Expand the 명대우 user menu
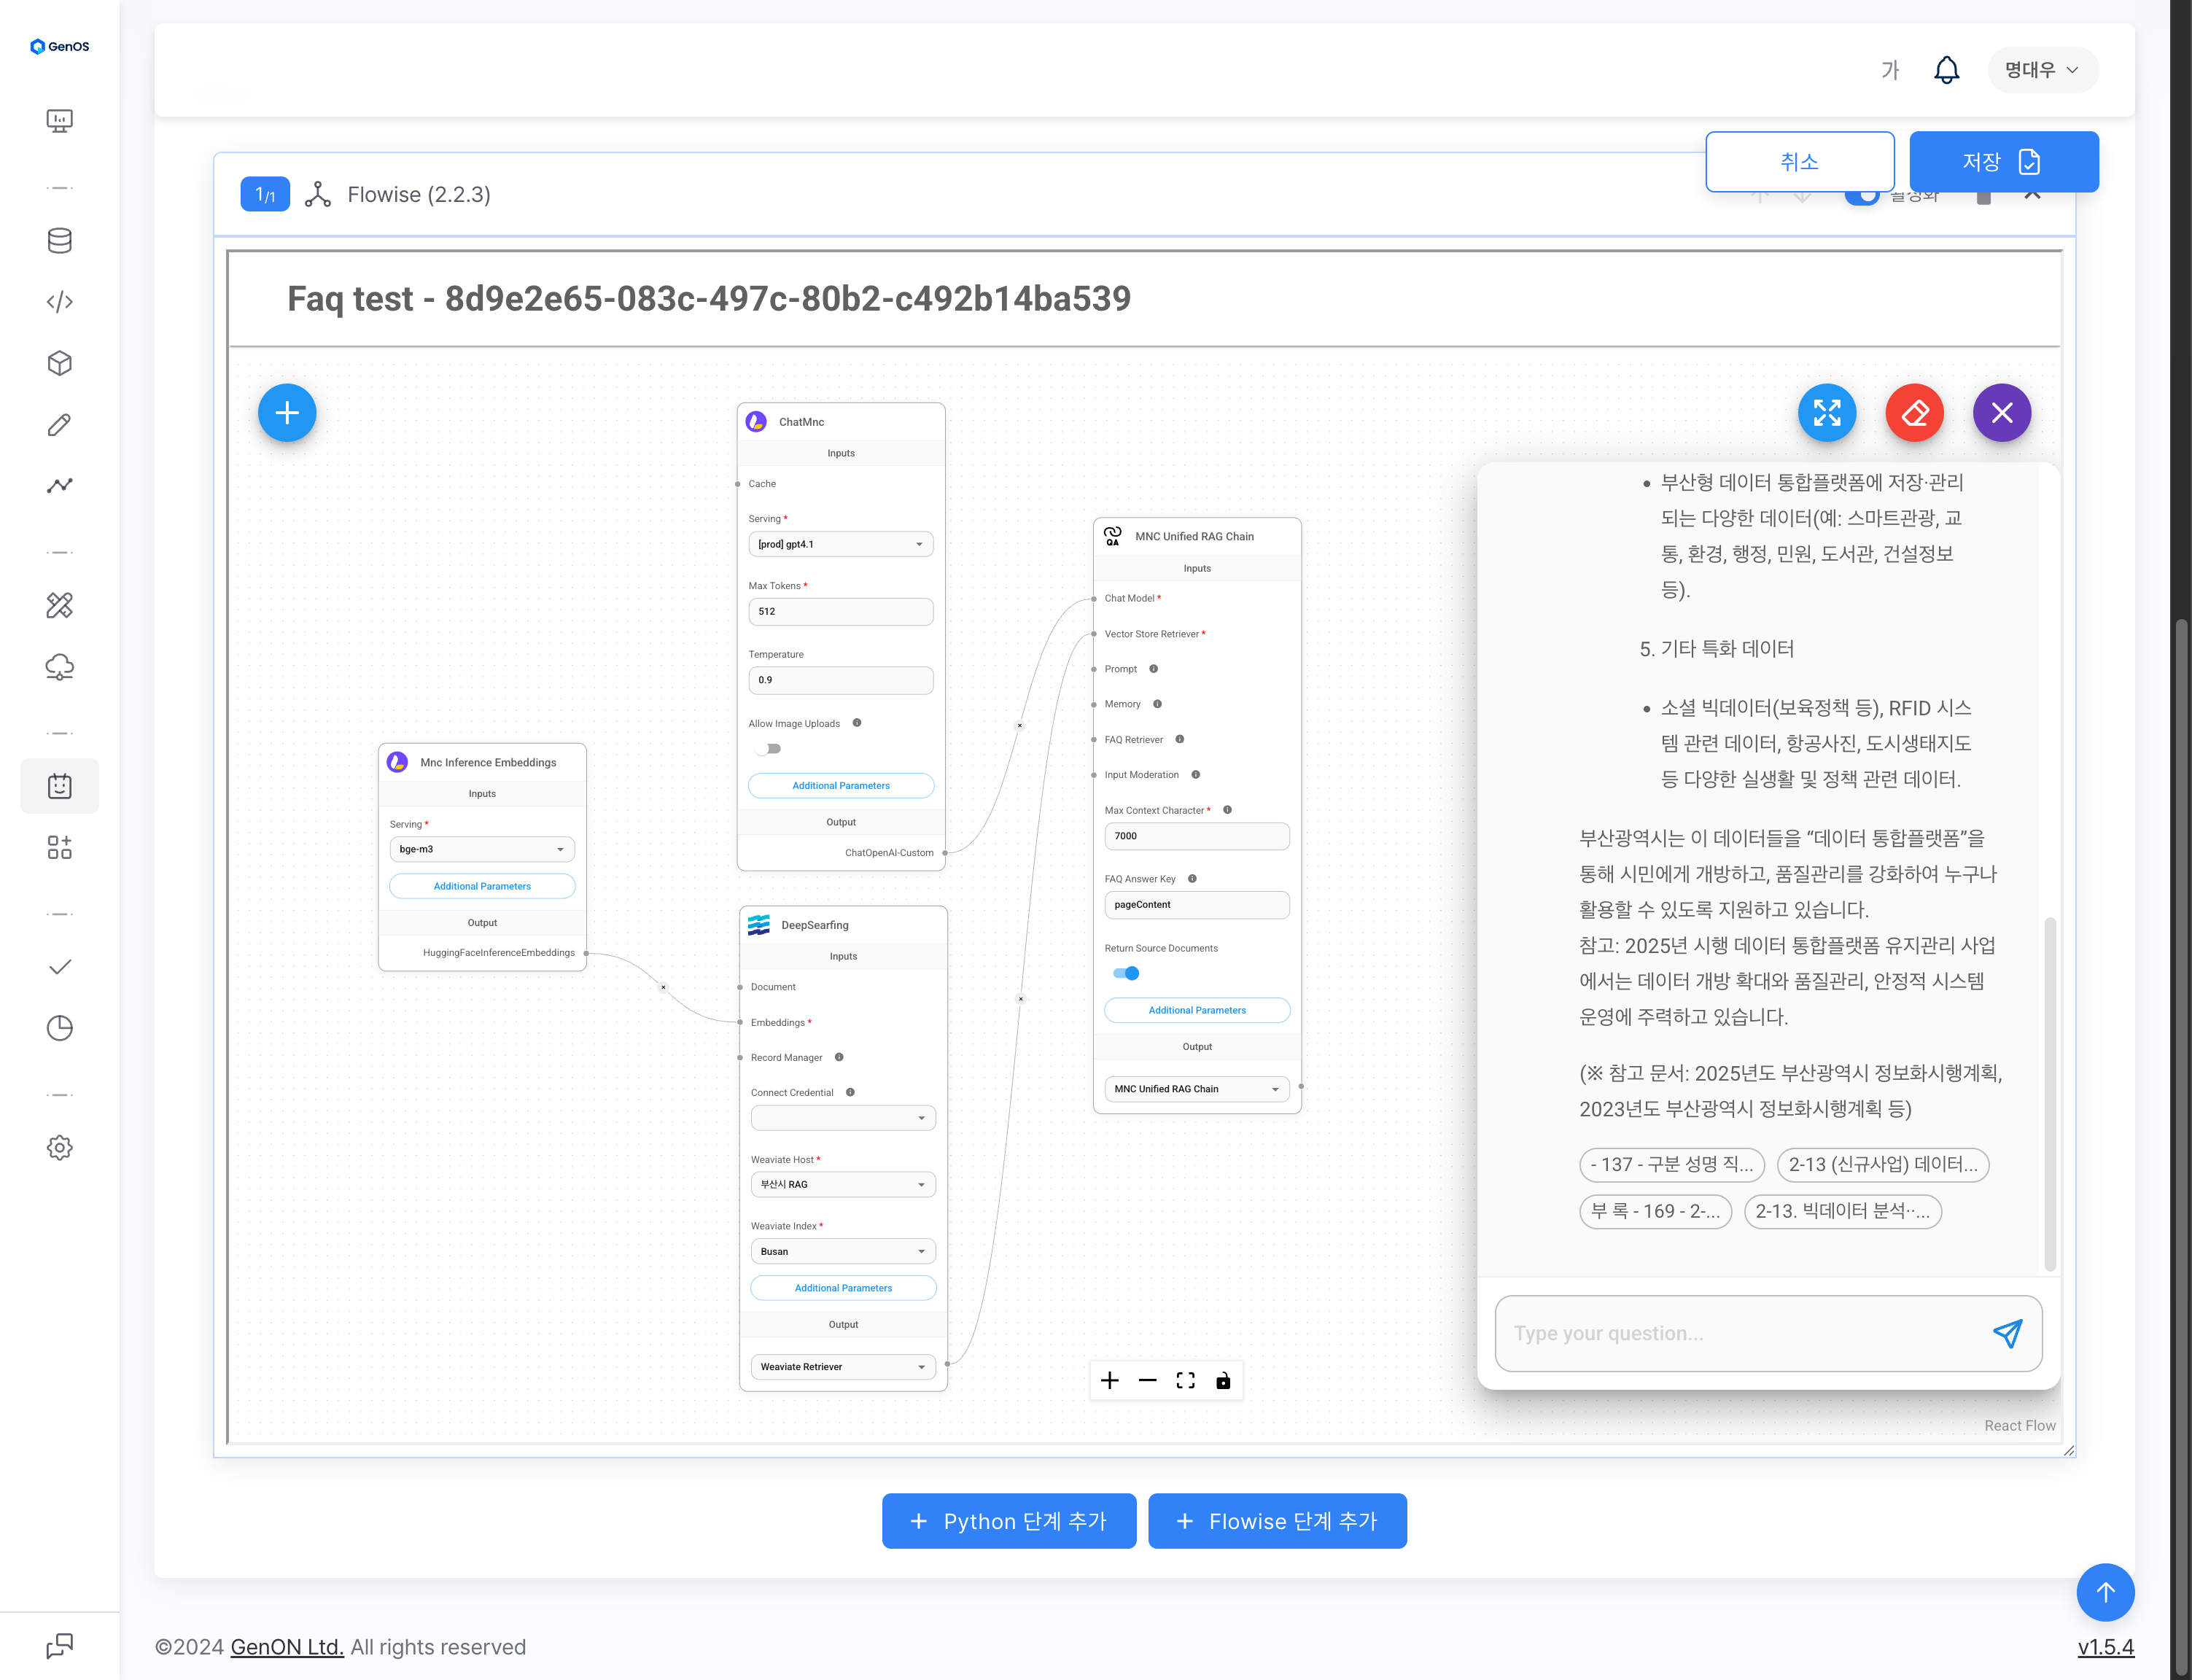2192x1680 pixels. pos(2042,70)
